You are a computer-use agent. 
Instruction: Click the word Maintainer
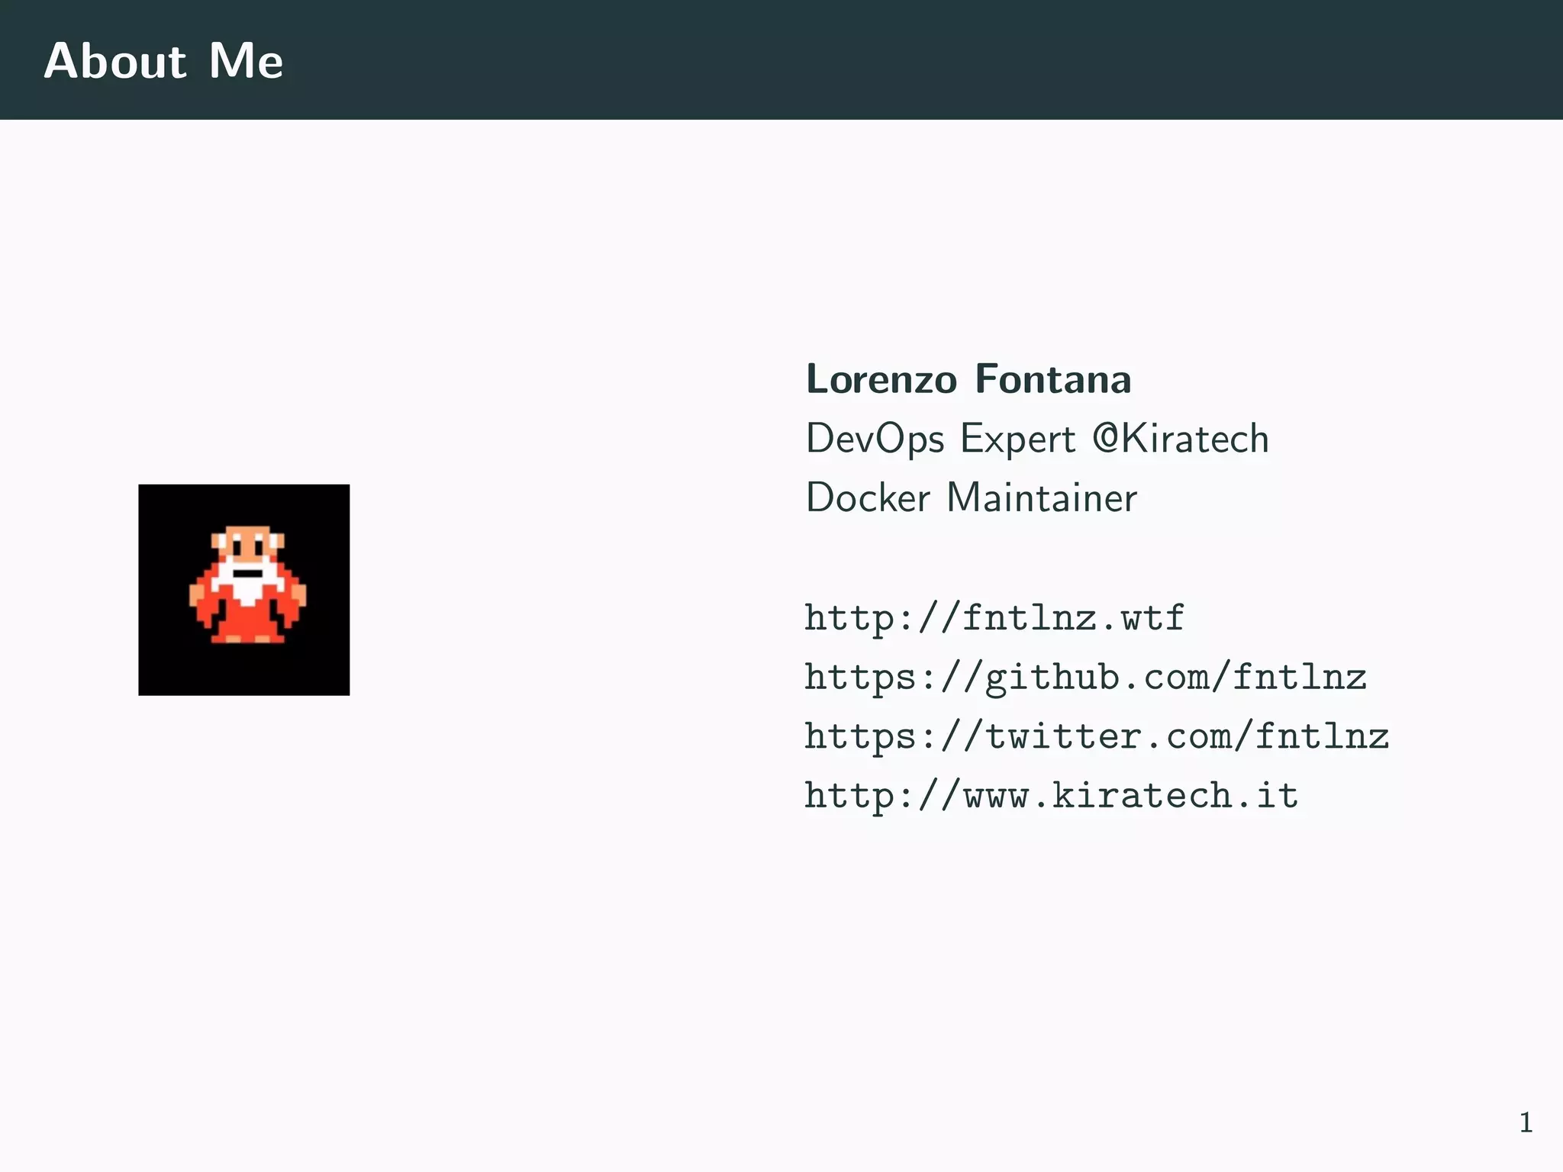point(1041,498)
